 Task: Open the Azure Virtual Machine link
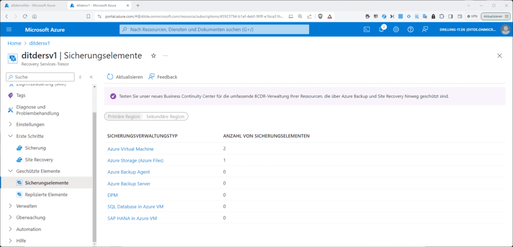131,149
